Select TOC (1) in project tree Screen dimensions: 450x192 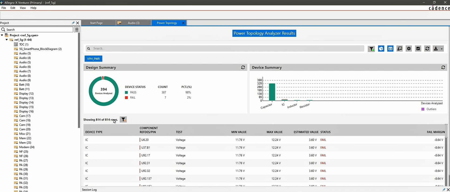tap(24, 44)
